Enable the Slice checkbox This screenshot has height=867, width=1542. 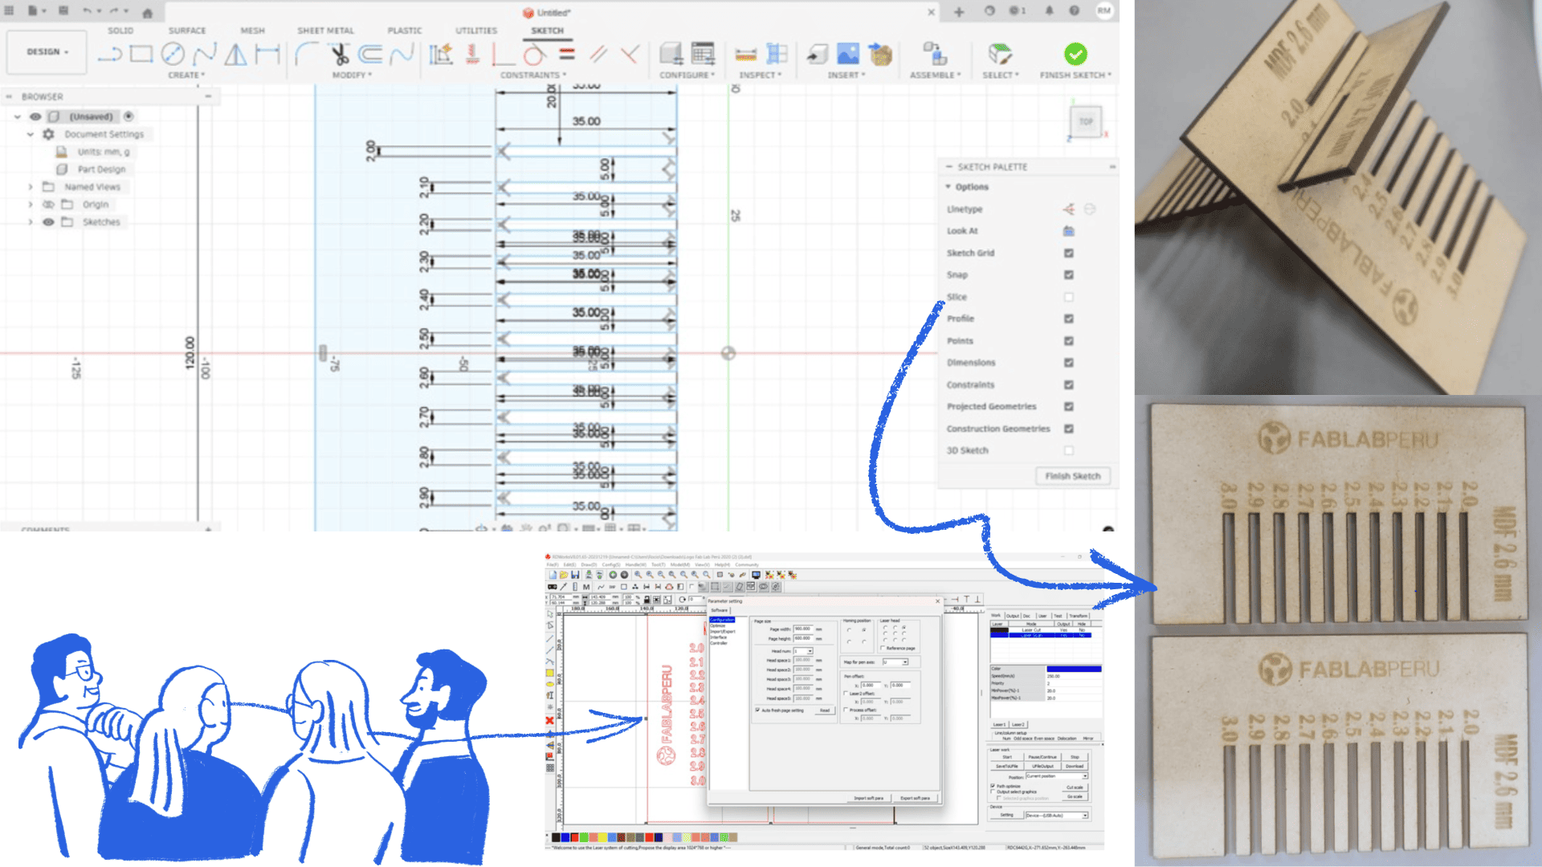click(1069, 297)
